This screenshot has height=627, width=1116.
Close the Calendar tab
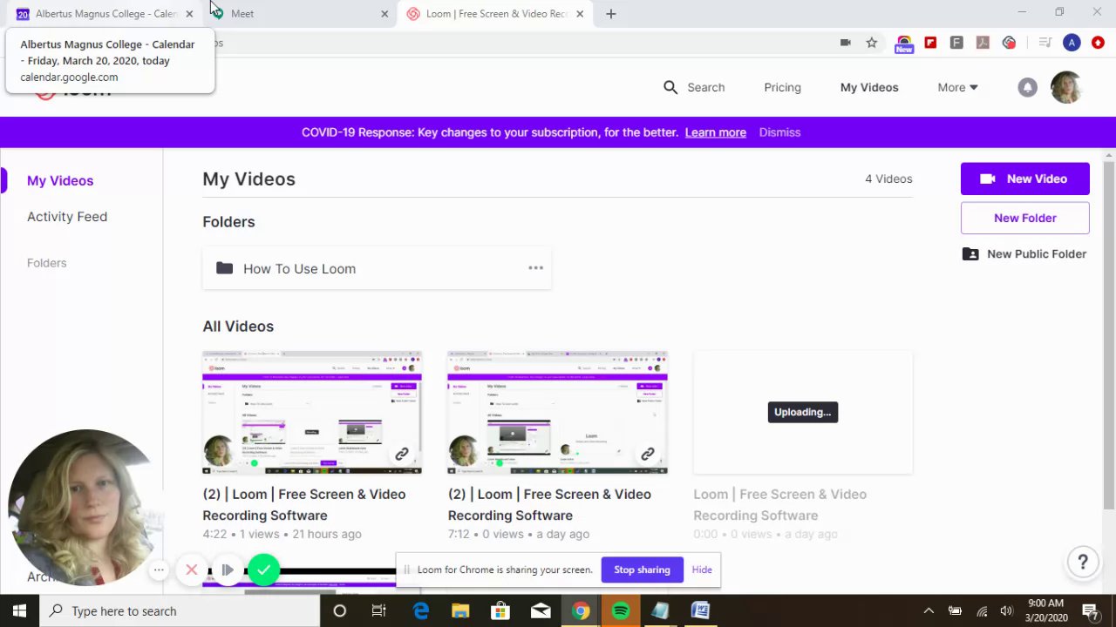coord(189,14)
